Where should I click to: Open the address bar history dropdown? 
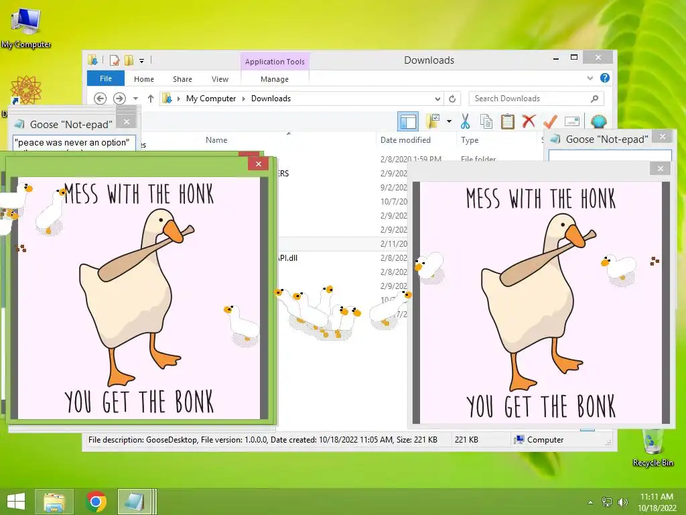click(437, 99)
